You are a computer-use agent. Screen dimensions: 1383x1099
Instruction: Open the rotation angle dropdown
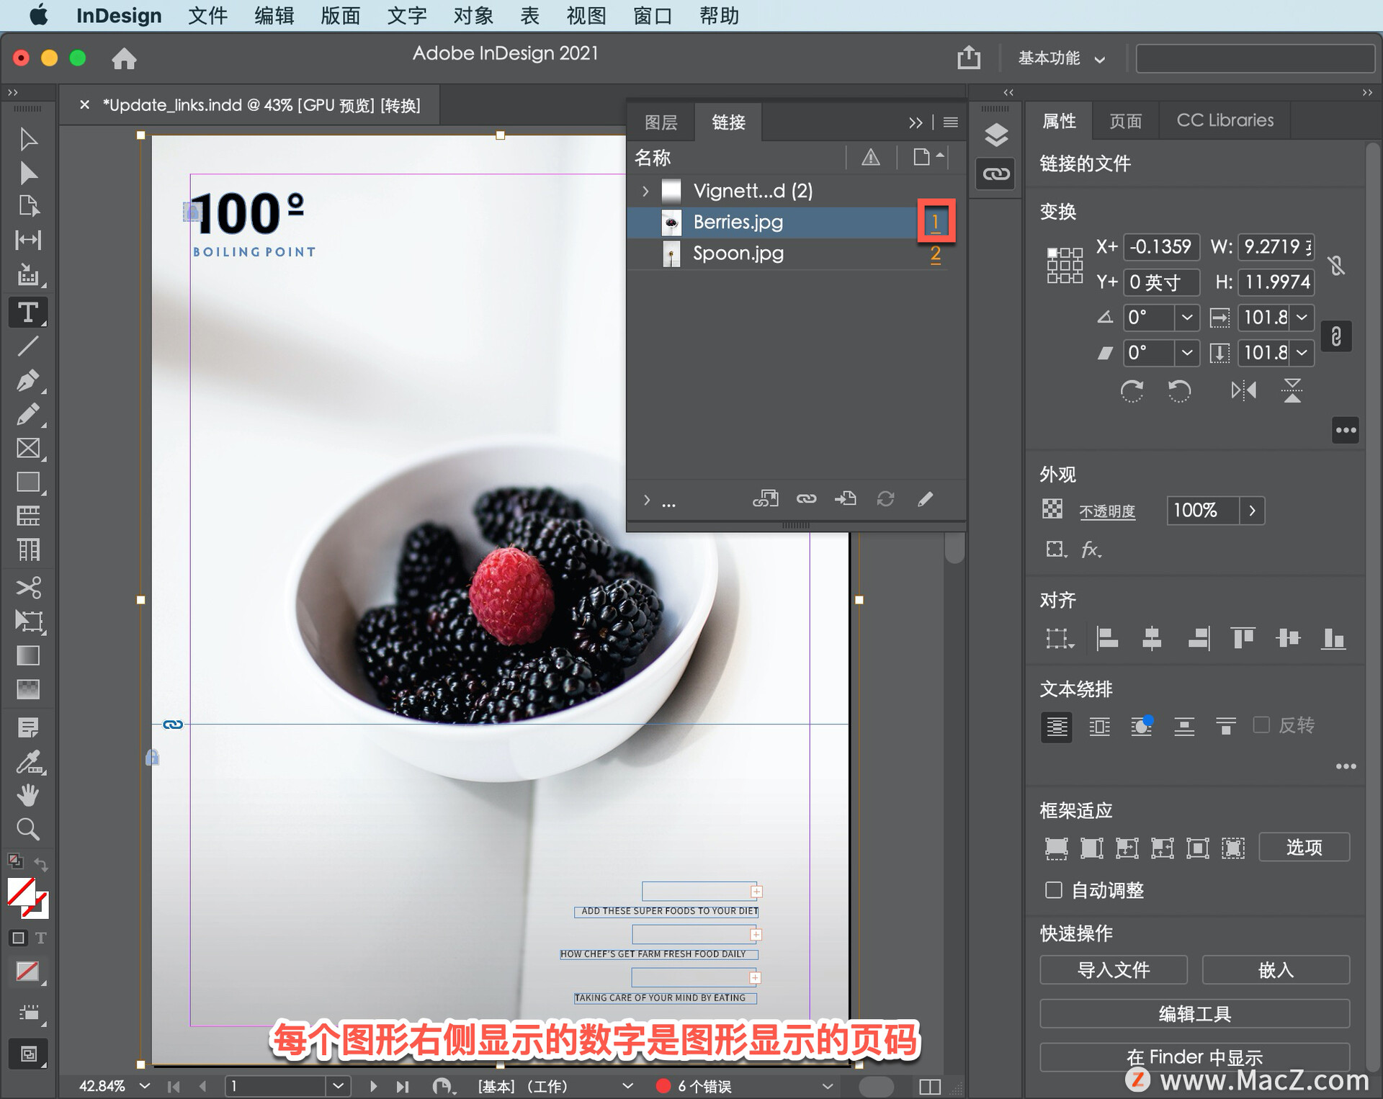pyautogui.click(x=1186, y=317)
